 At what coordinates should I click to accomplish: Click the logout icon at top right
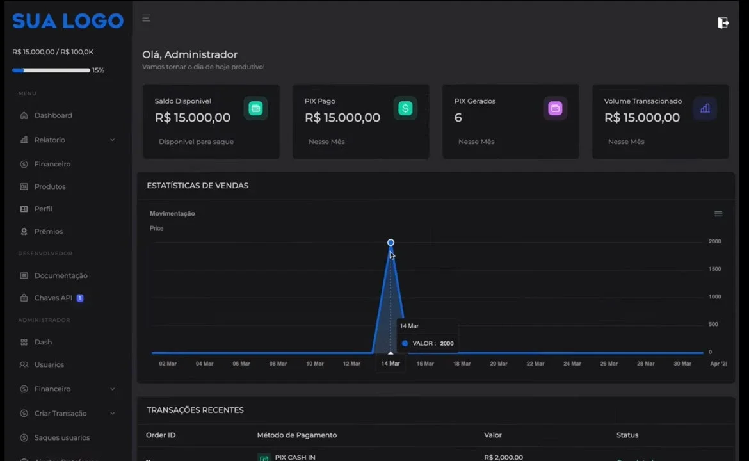click(723, 22)
